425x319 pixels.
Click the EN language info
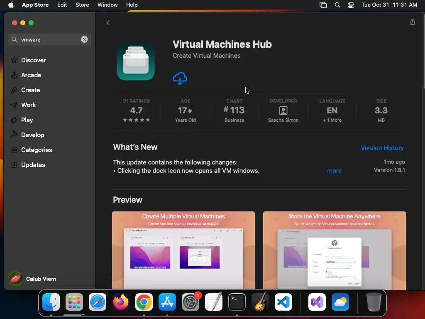point(332,110)
